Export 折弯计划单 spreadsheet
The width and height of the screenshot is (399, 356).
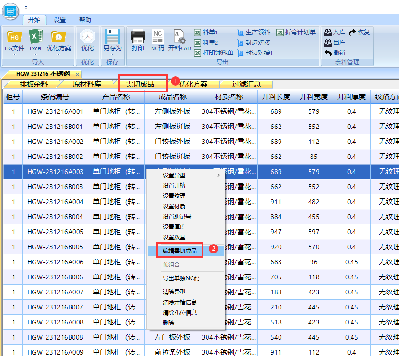(x=296, y=32)
